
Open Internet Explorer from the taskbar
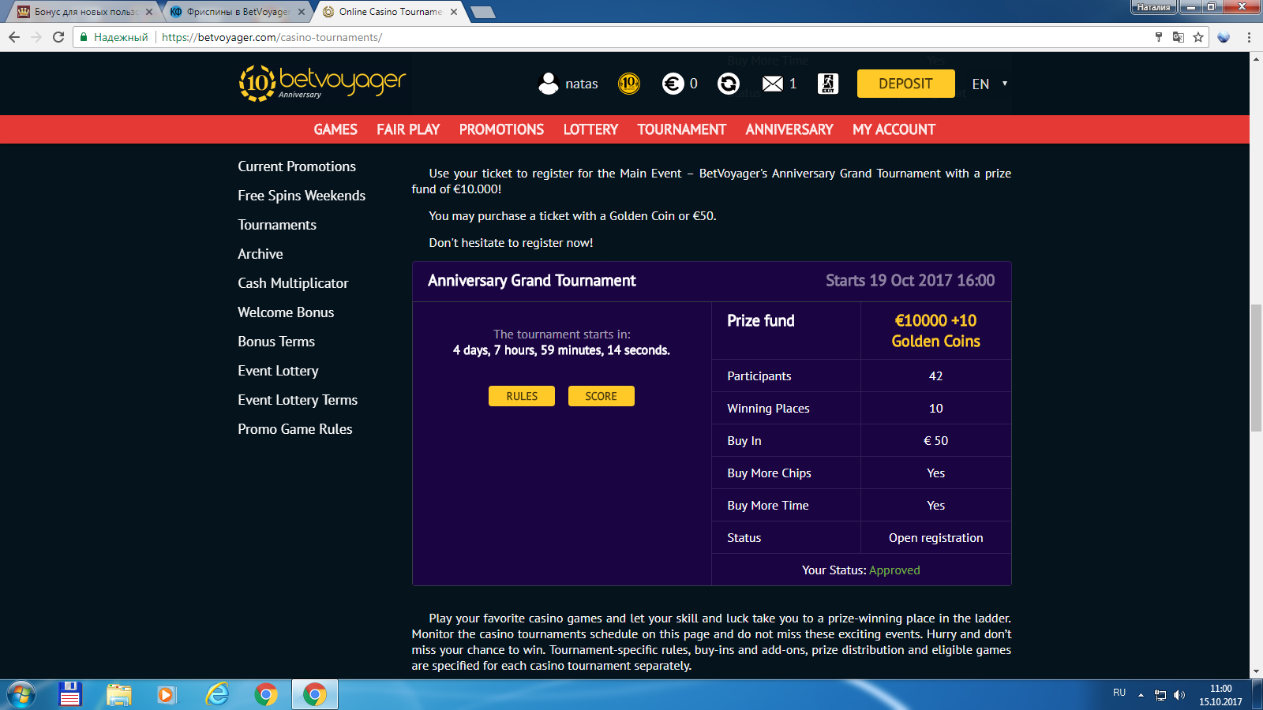[x=216, y=694]
